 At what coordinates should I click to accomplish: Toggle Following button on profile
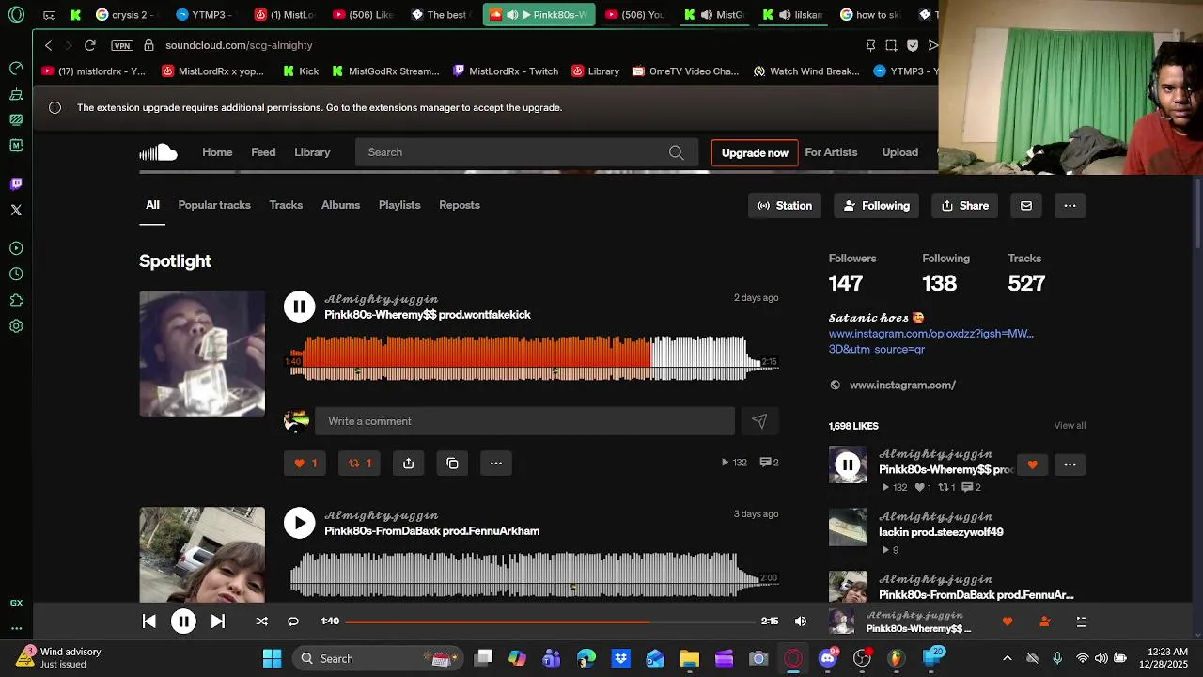877,205
